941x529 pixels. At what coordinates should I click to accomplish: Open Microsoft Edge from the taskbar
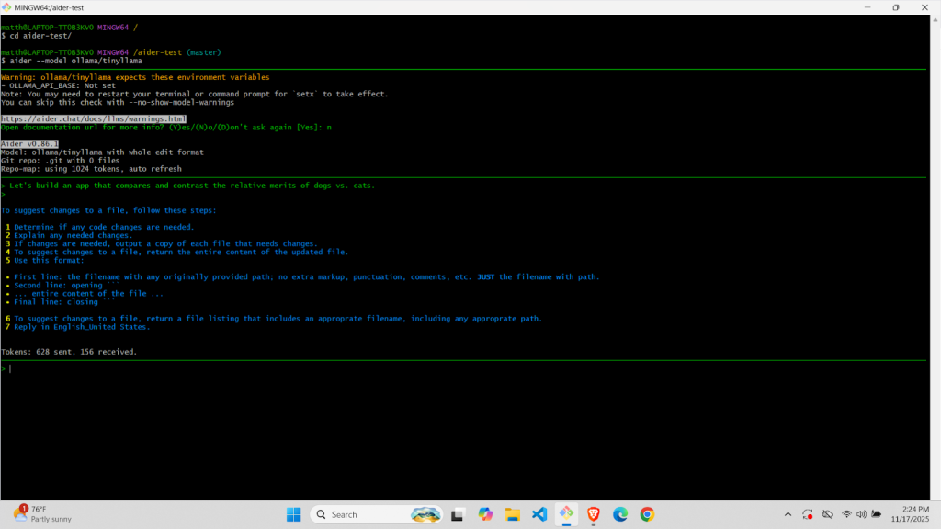(x=619, y=514)
